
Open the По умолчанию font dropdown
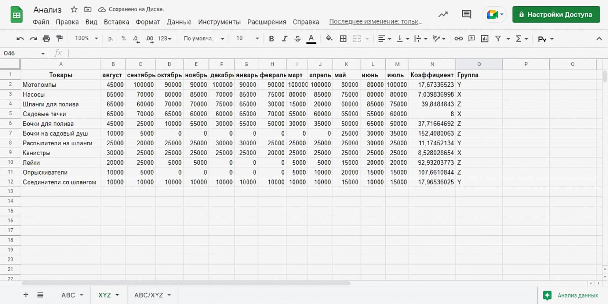click(x=204, y=38)
